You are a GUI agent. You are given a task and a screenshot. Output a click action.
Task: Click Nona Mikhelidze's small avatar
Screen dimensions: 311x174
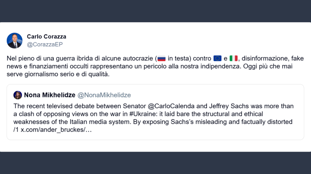pyautogui.click(x=18, y=95)
